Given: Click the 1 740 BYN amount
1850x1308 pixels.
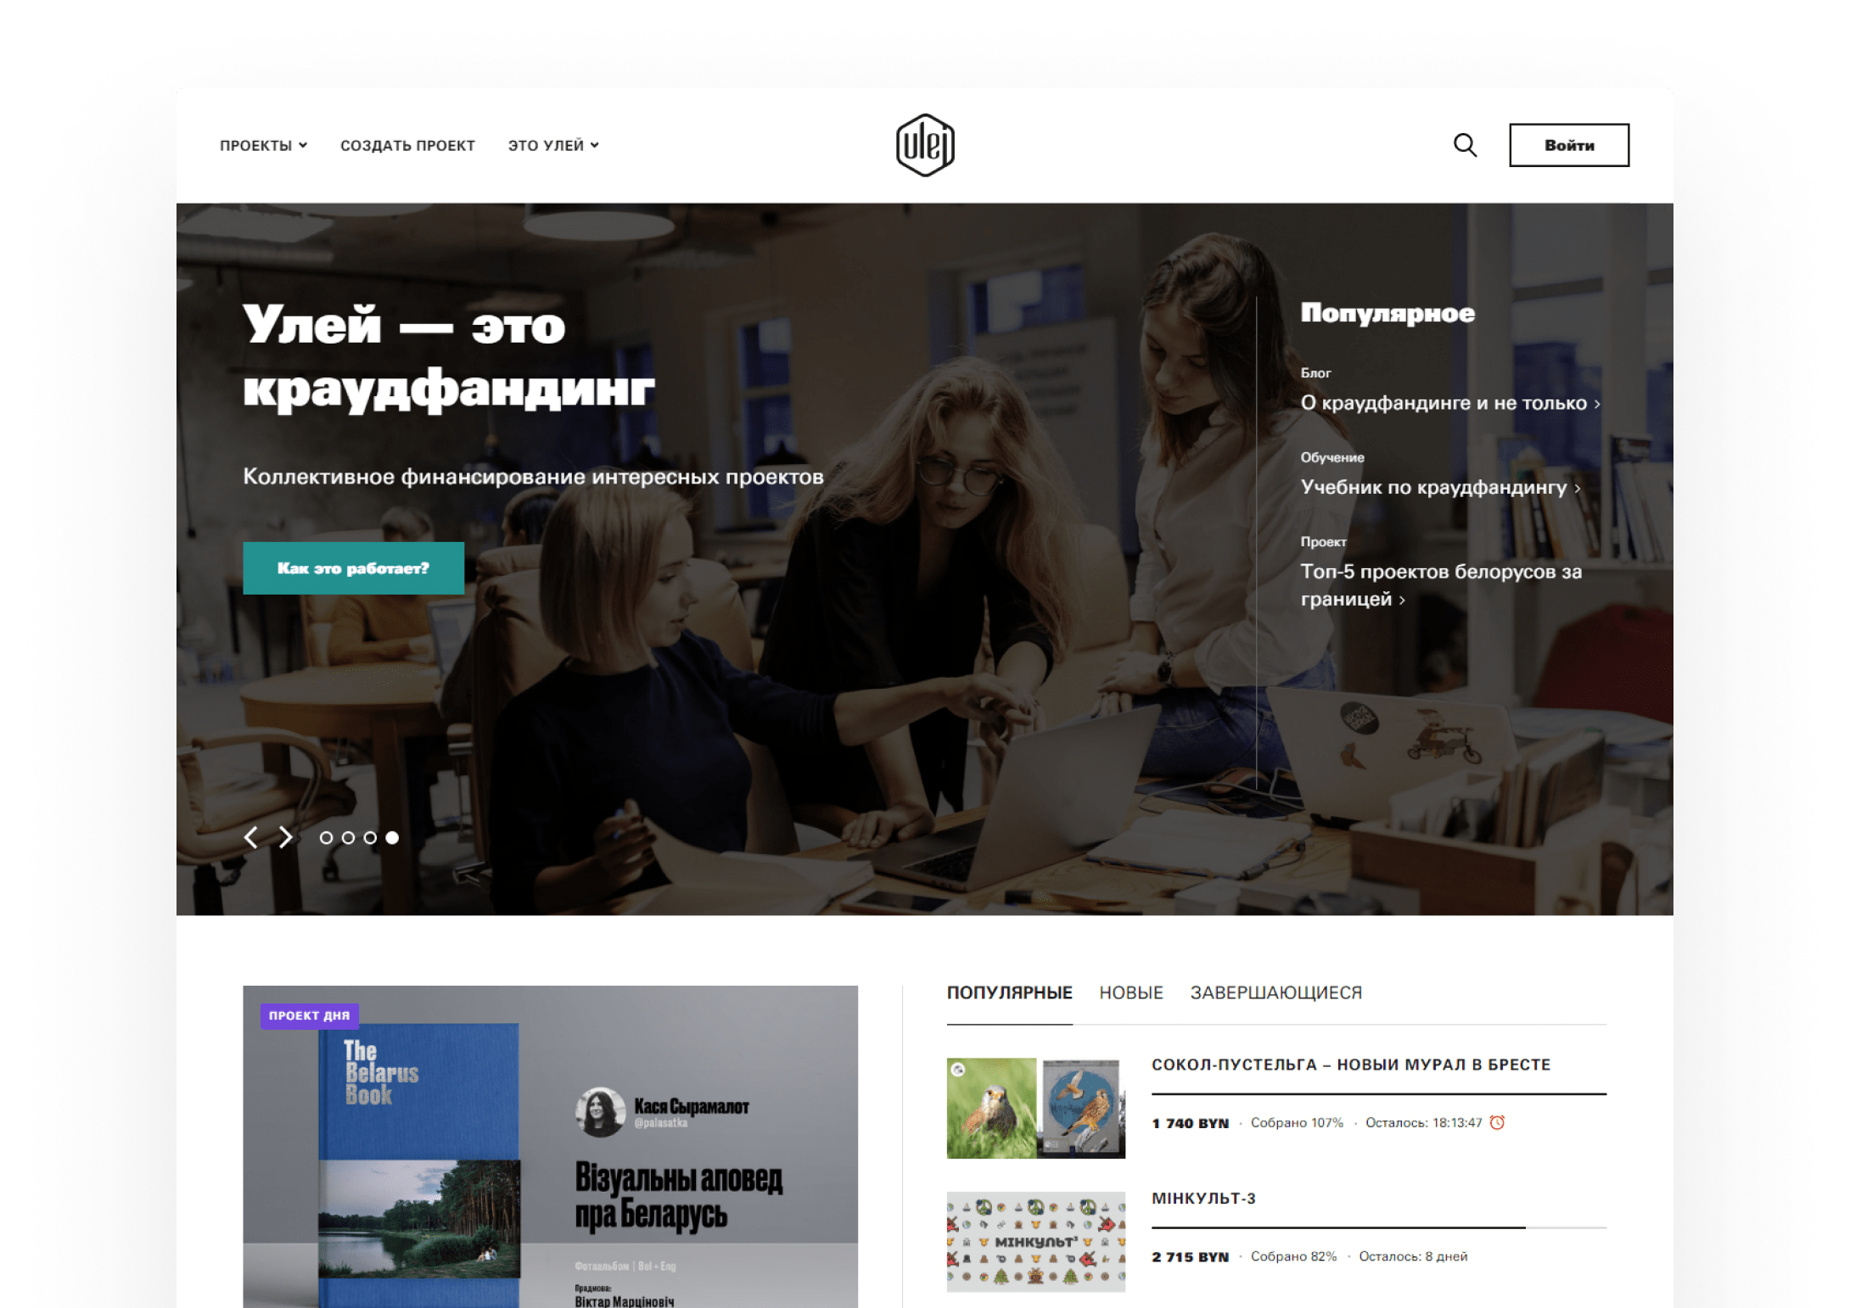Looking at the screenshot, I should coord(1190,1123).
